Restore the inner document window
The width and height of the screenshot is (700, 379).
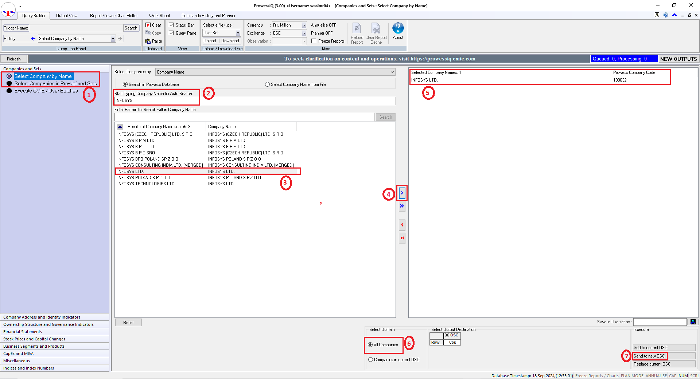click(x=689, y=15)
